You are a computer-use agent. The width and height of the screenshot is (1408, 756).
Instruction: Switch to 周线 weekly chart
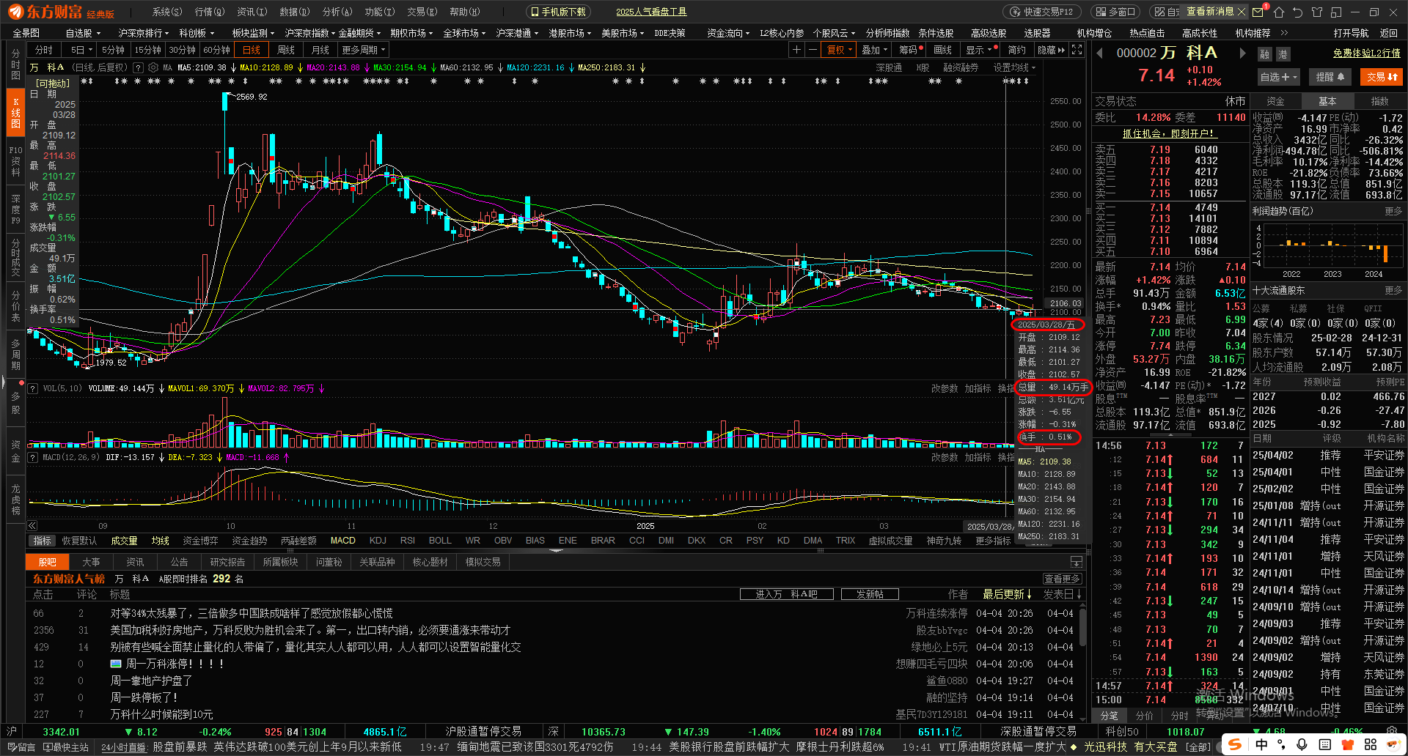coord(286,50)
